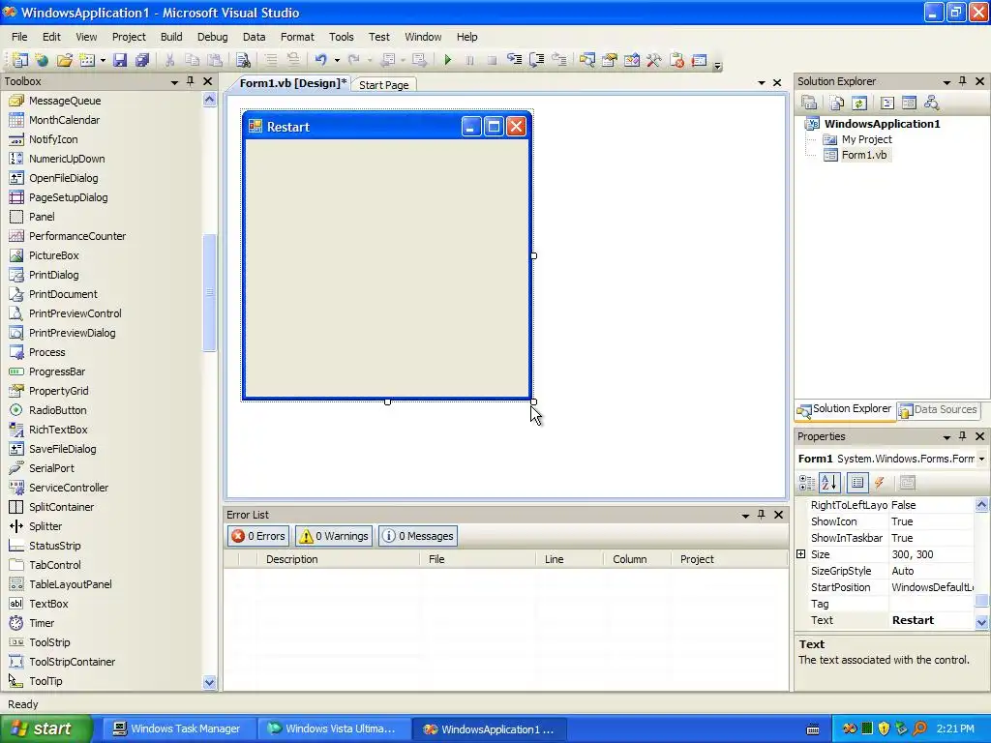Image resolution: width=991 pixels, height=743 pixels.
Task: Toggle the Properties view button in Properties panel
Action: pos(857,483)
